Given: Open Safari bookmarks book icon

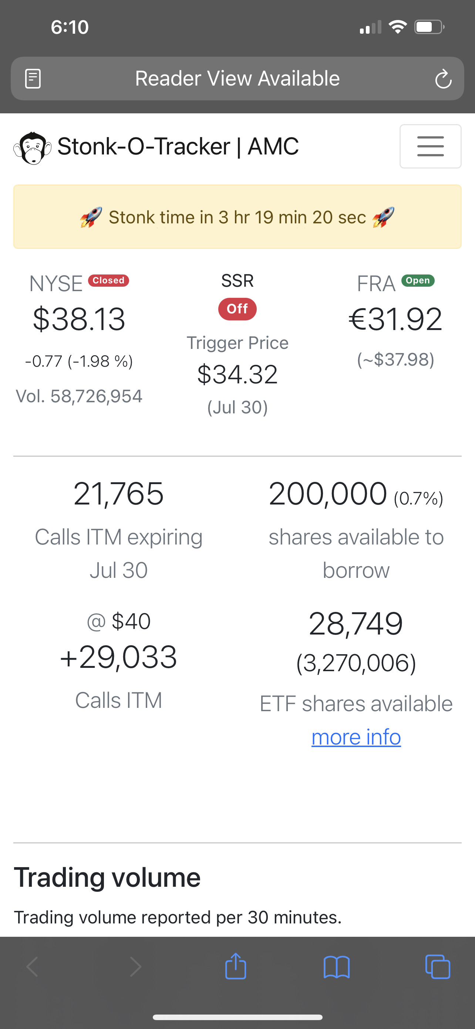Looking at the screenshot, I should coord(337,967).
